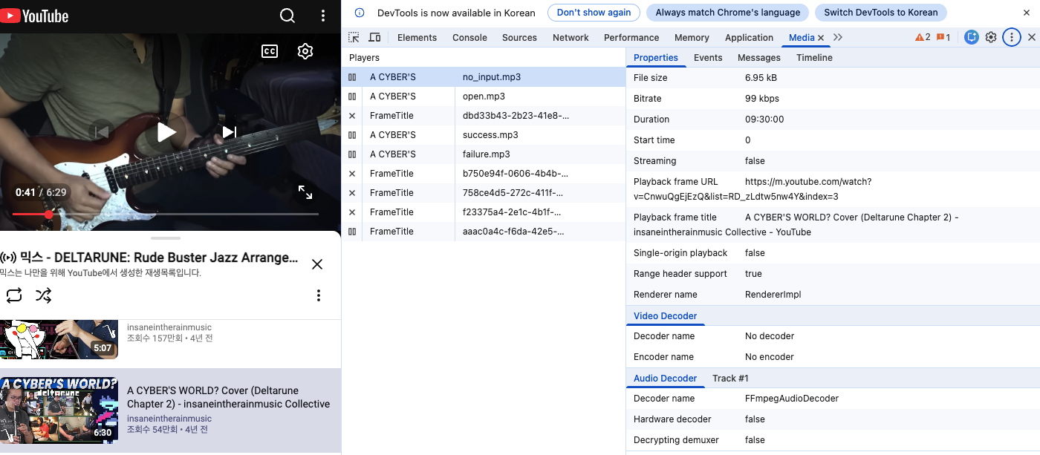Viewport: 1040px width, 455px height.
Task: Select player row no_input.mp3
Action: pos(484,77)
